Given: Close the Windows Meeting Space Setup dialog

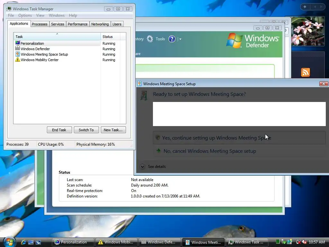Looking at the screenshot, I should coord(324,84).
